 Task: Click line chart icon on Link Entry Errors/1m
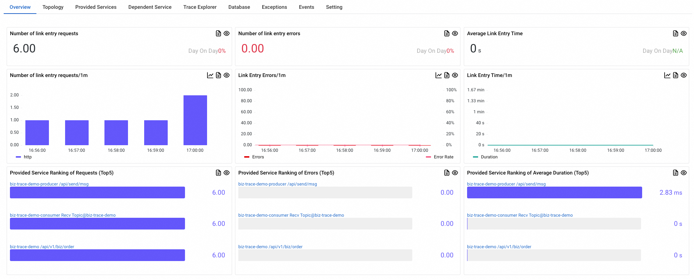point(438,75)
